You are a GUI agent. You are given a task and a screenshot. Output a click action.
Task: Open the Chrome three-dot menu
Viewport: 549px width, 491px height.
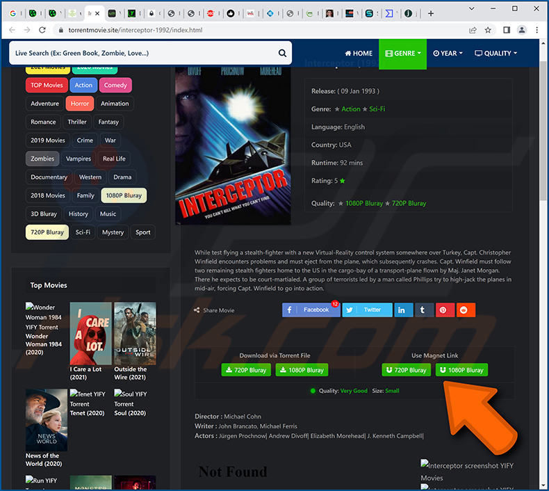(x=536, y=30)
